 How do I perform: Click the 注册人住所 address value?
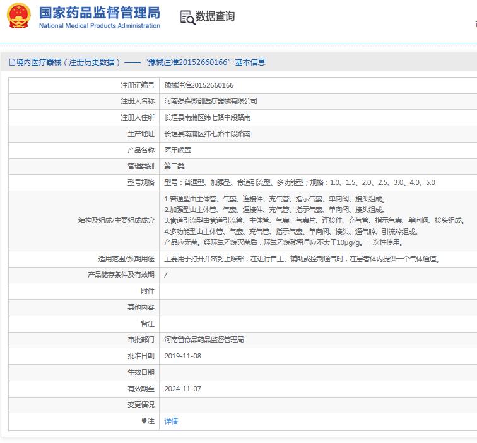(x=207, y=117)
